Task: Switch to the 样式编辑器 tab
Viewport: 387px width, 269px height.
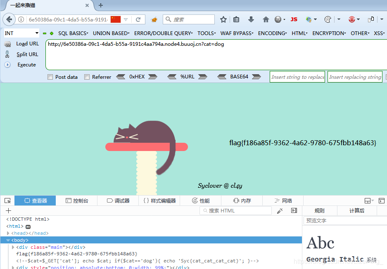Action: click(x=159, y=201)
